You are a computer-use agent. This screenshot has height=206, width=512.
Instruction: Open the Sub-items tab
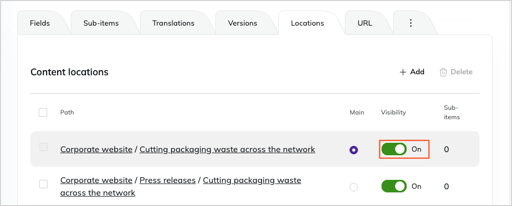(101, 23)
